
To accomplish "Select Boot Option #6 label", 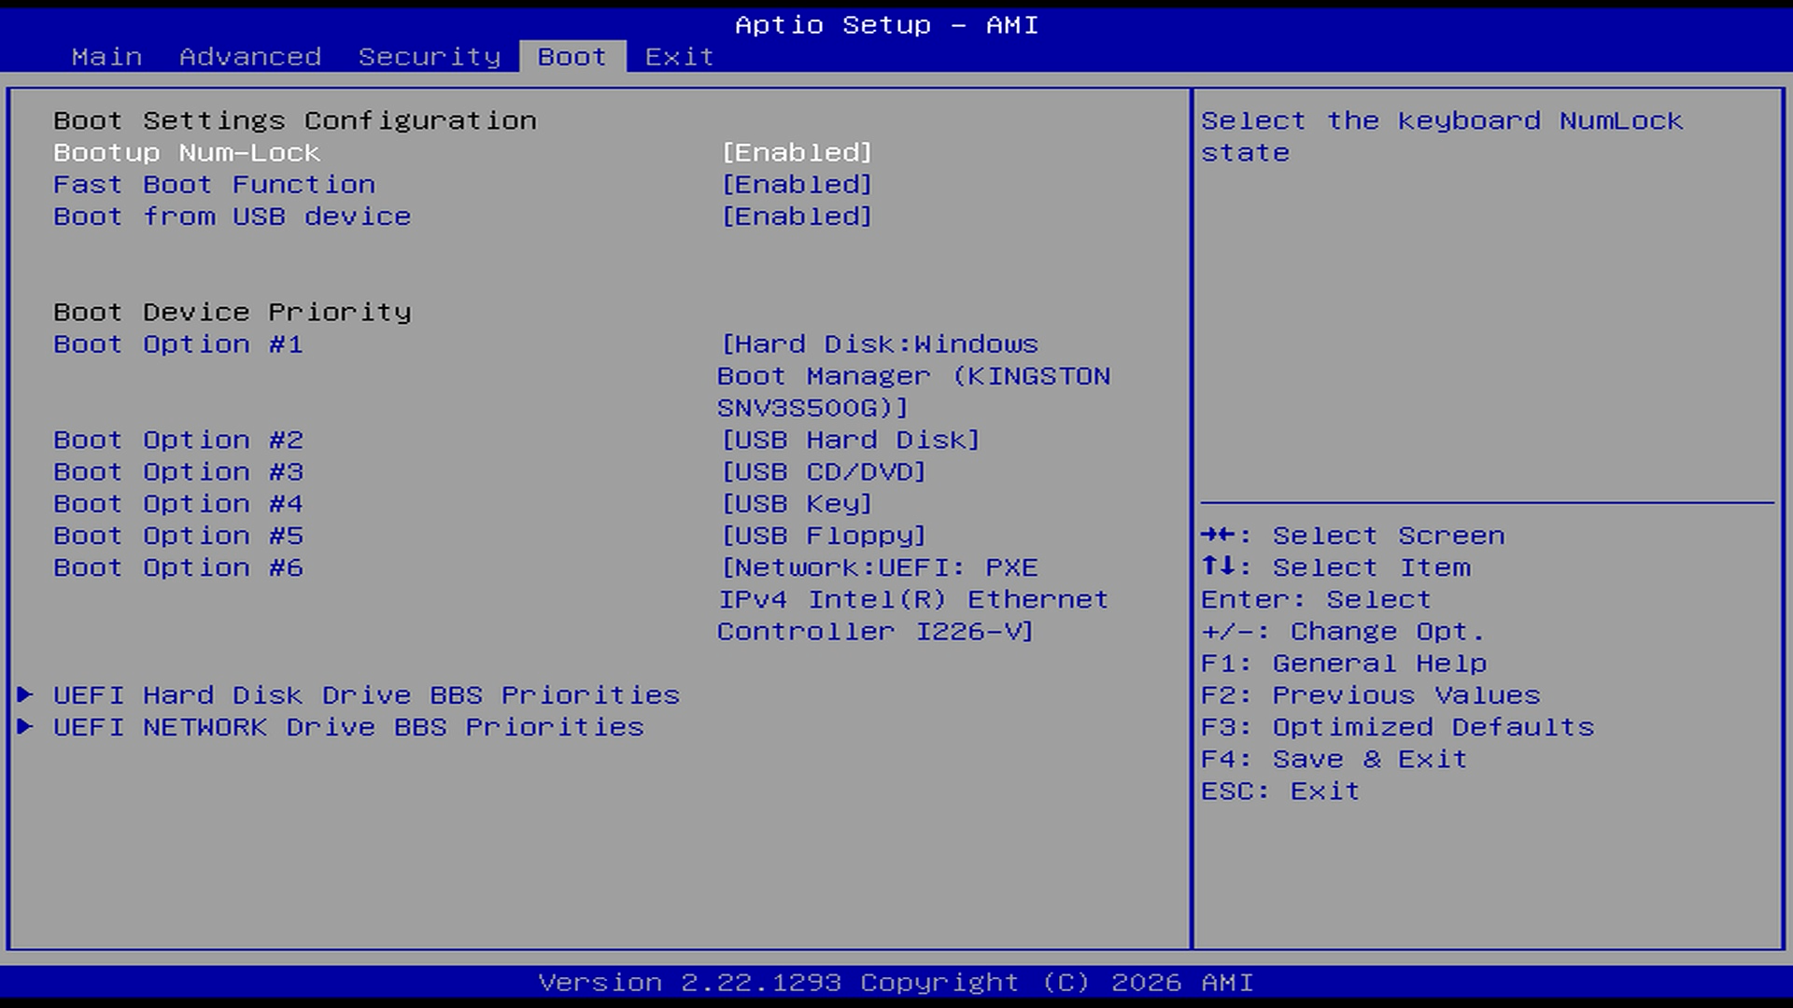I will pyautogui.click(x=178, y=567).
